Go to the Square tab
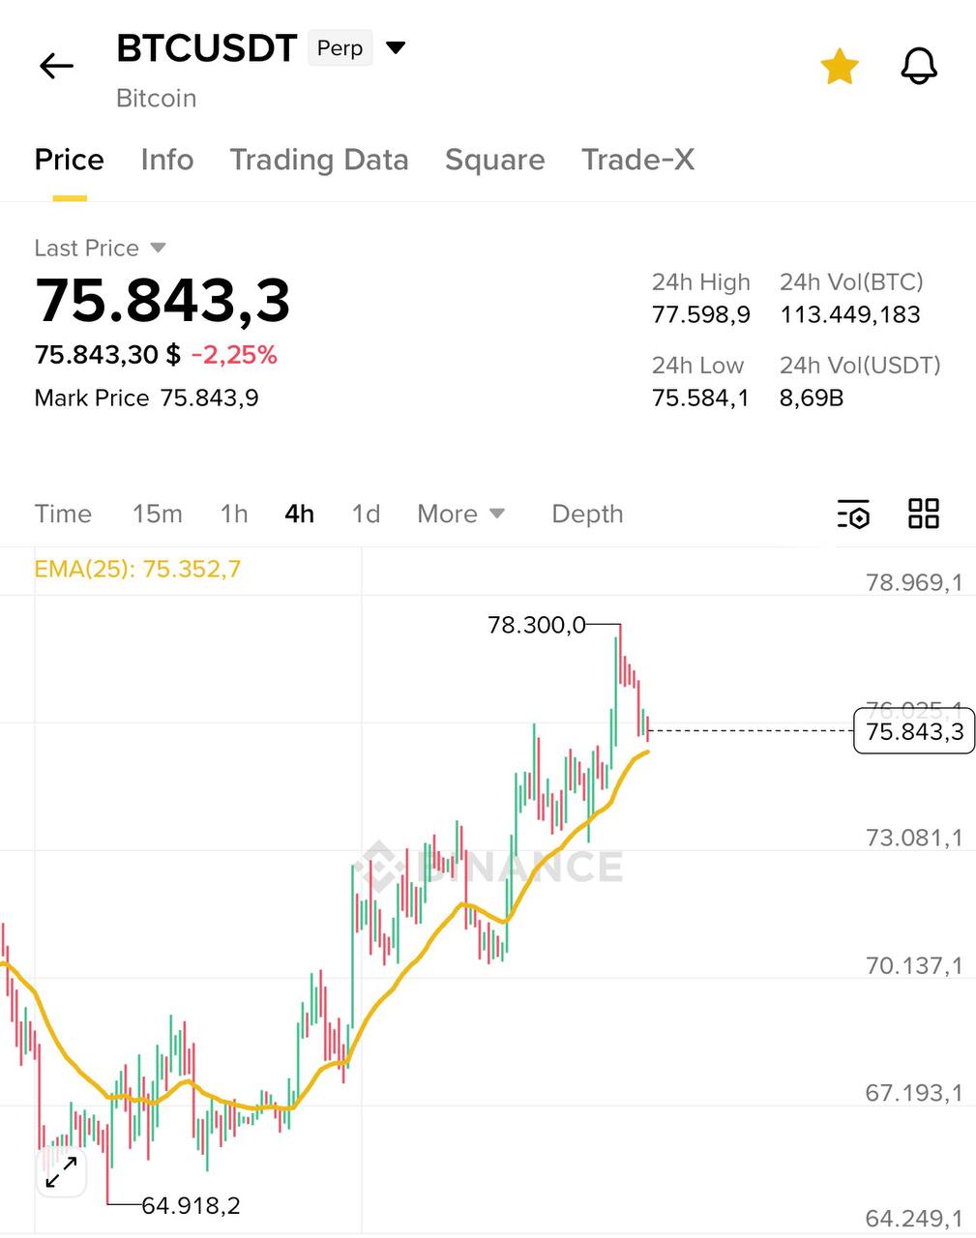This screenshot has height=1238, width=976. pos(494,160)
